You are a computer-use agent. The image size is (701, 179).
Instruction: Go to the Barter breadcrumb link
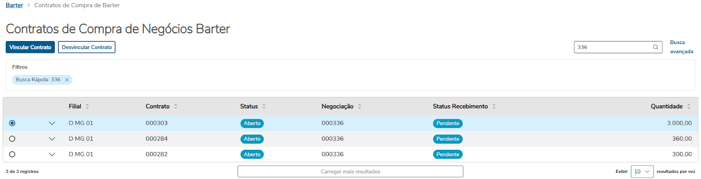pyautogui.click(x=14, y=5)
